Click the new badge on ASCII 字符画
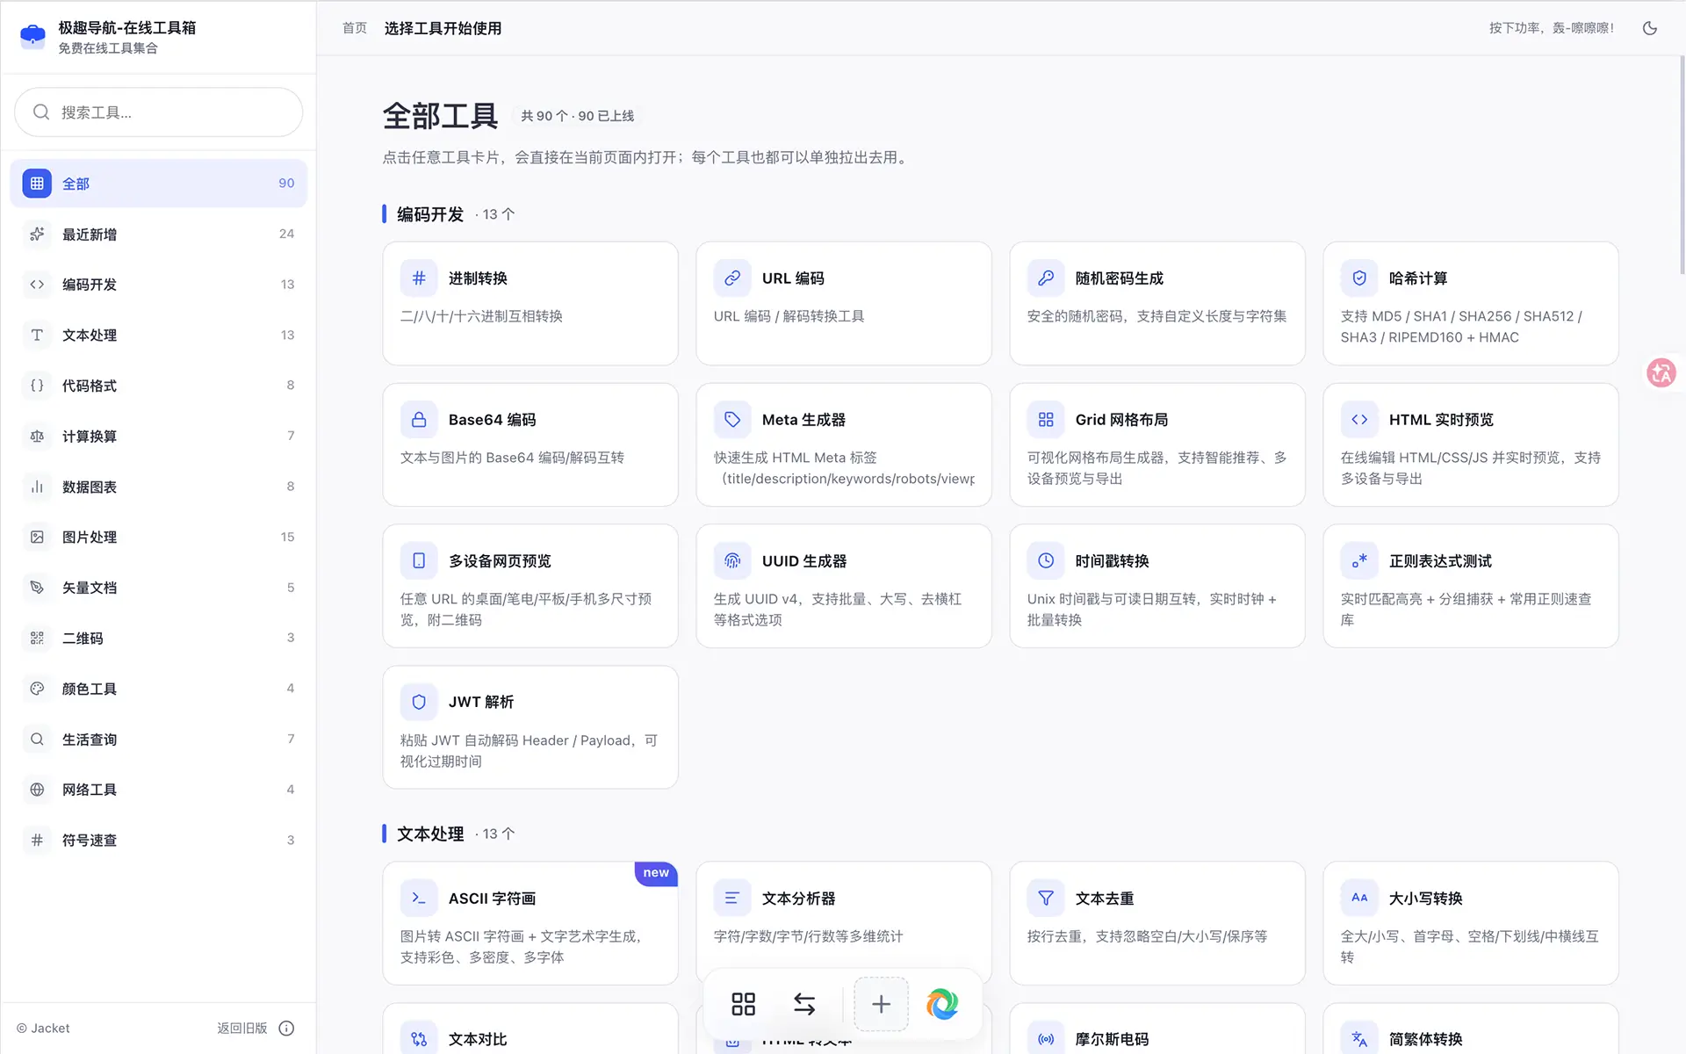Screen dimensions: 1686x1054 [x=656, y=873]
